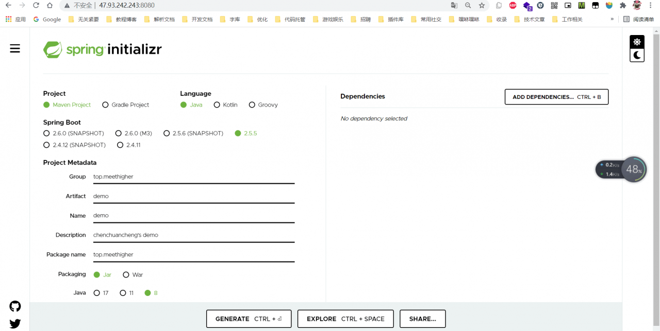Select Java version 17
The height and width of the screenshot is (331, 660).
(101, 293)
